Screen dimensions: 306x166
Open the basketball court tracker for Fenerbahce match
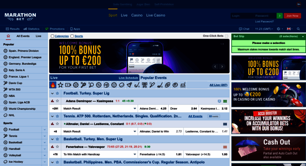pos(225,147)
